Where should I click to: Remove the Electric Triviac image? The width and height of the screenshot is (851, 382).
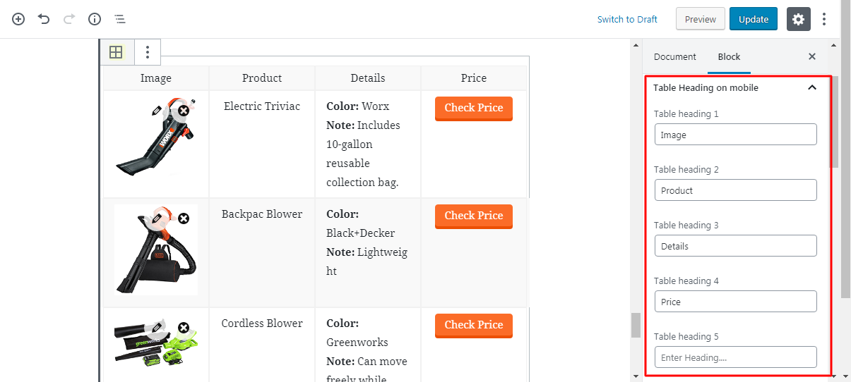tap(183, 111)
